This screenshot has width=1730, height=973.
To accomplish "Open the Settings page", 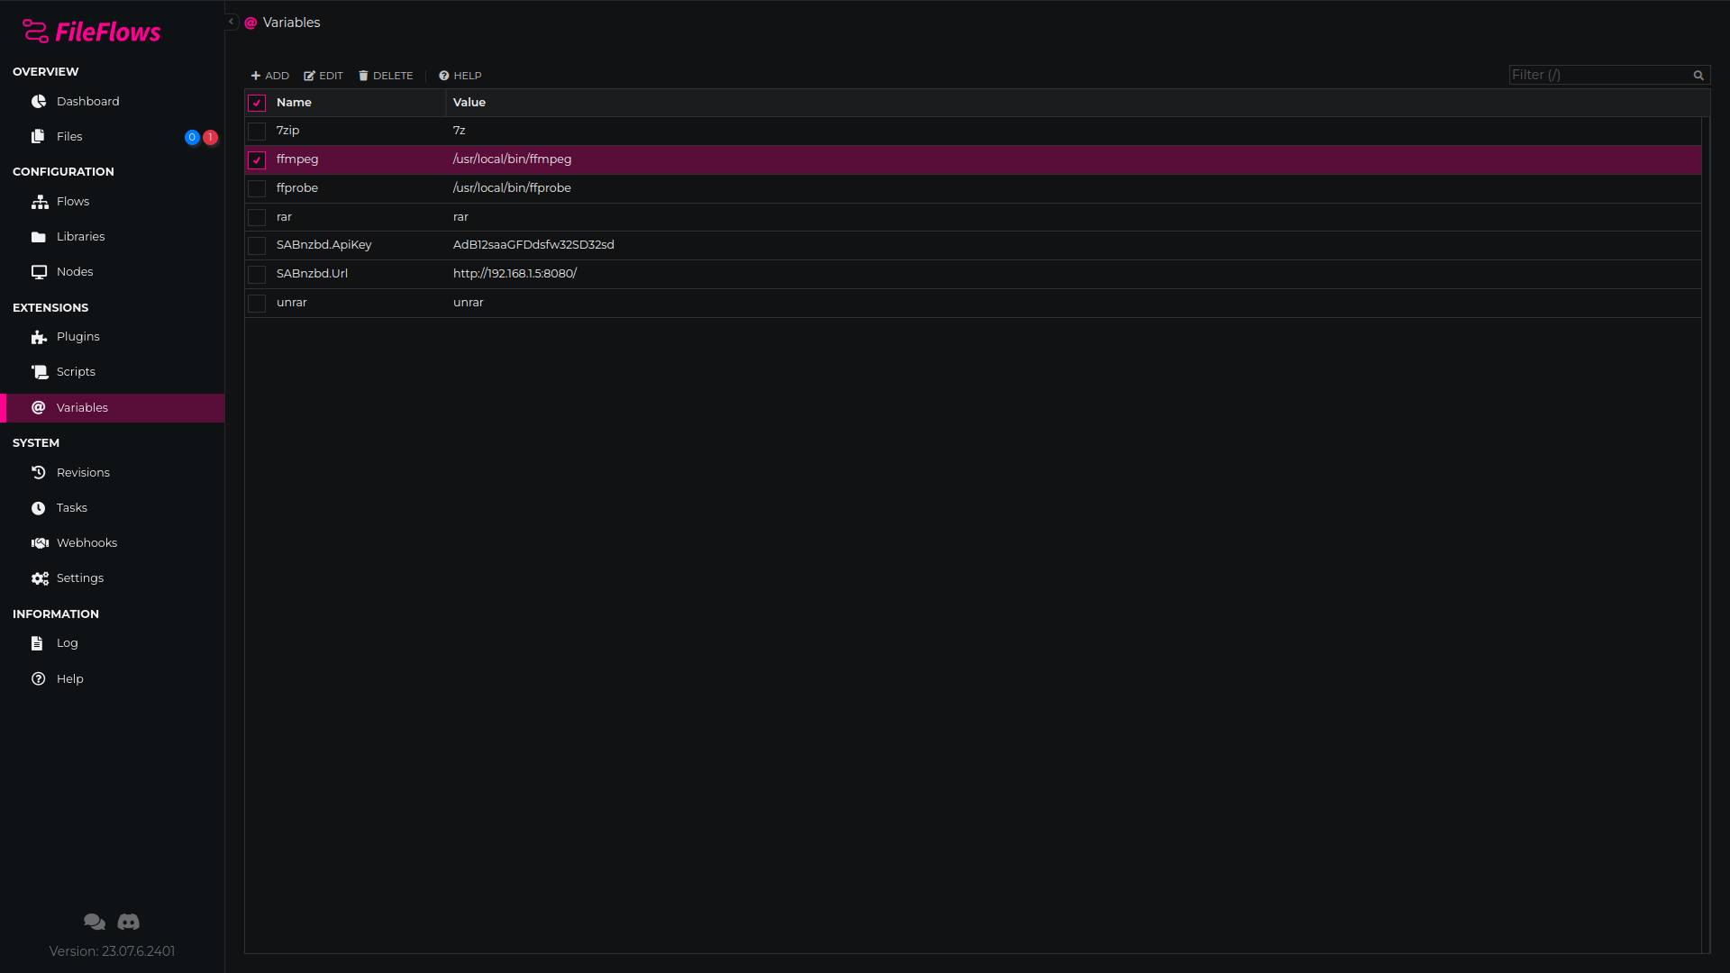I will pos(79,577).
